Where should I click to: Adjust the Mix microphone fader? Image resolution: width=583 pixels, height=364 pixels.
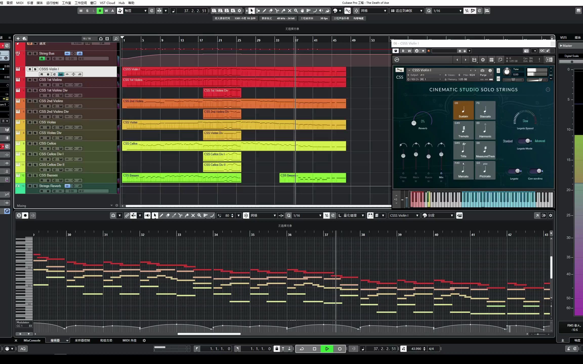tap(441, 154)
